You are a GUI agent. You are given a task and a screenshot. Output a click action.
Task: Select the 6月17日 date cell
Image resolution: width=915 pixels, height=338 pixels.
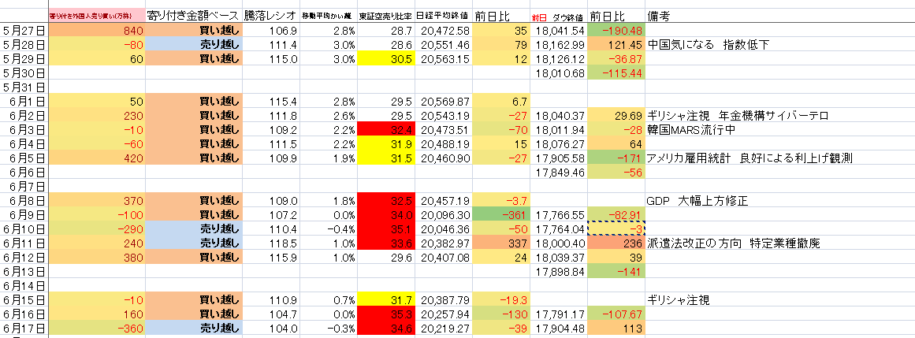pos(24,329)
